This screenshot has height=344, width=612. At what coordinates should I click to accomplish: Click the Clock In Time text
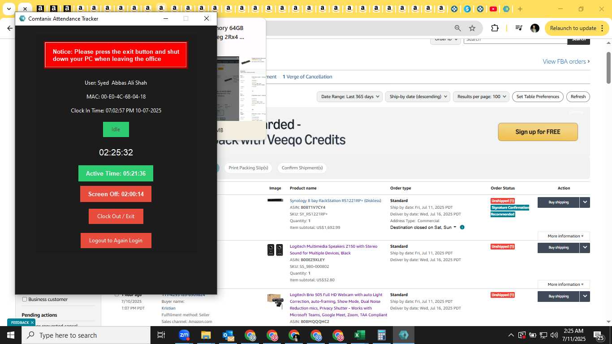116,111
